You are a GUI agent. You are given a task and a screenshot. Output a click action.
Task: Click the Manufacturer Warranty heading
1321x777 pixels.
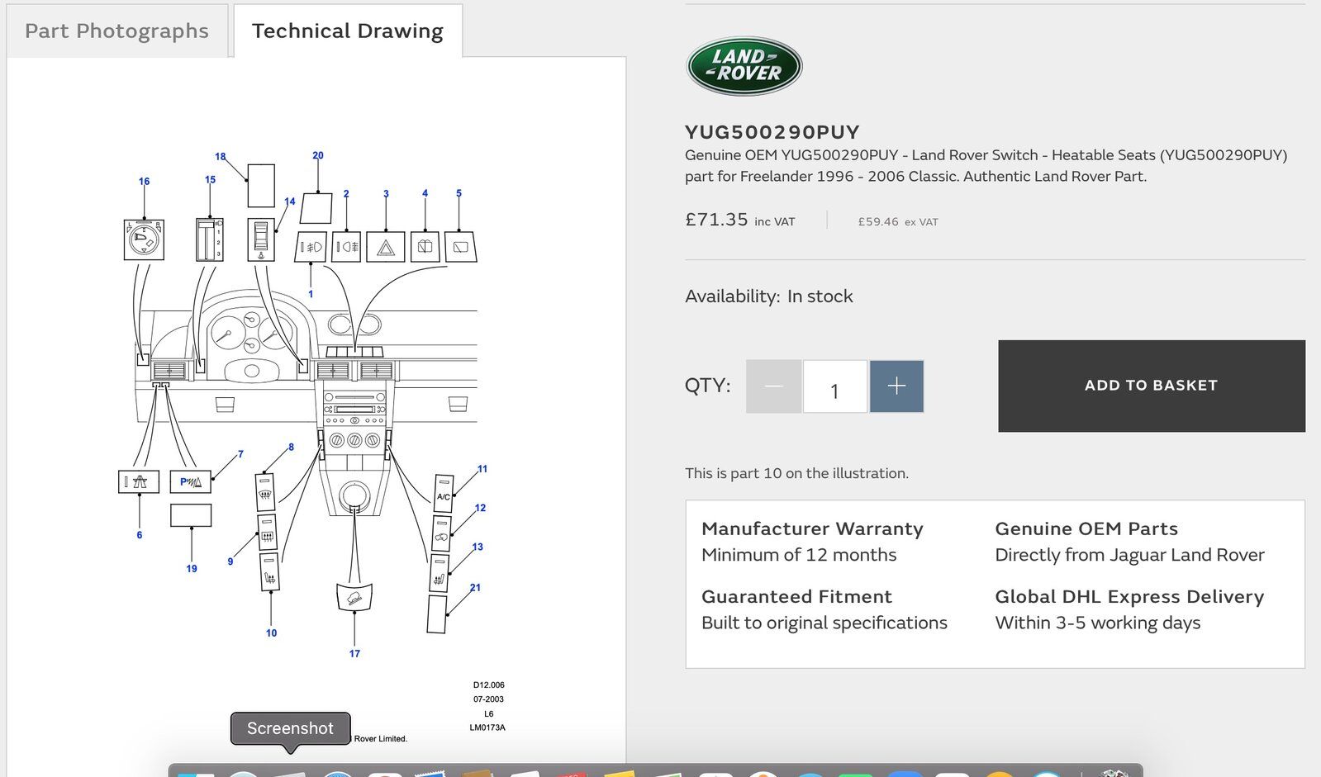(812, 528)
